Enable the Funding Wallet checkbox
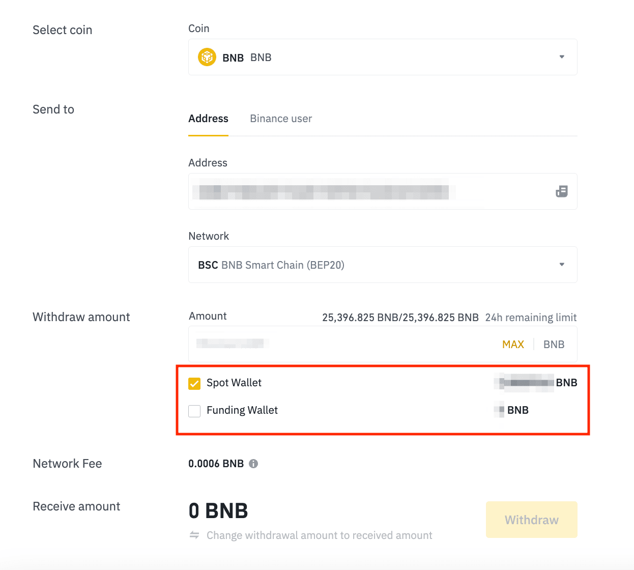This screenshot has width=634, height=570. tap(194, 411)
